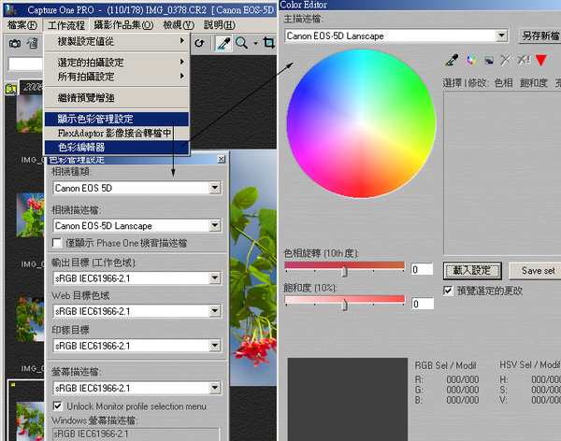The height and width of the screenshot is (441, 561).
Task: Open 說明(H) menu
Action: click(x=220, y=25)
